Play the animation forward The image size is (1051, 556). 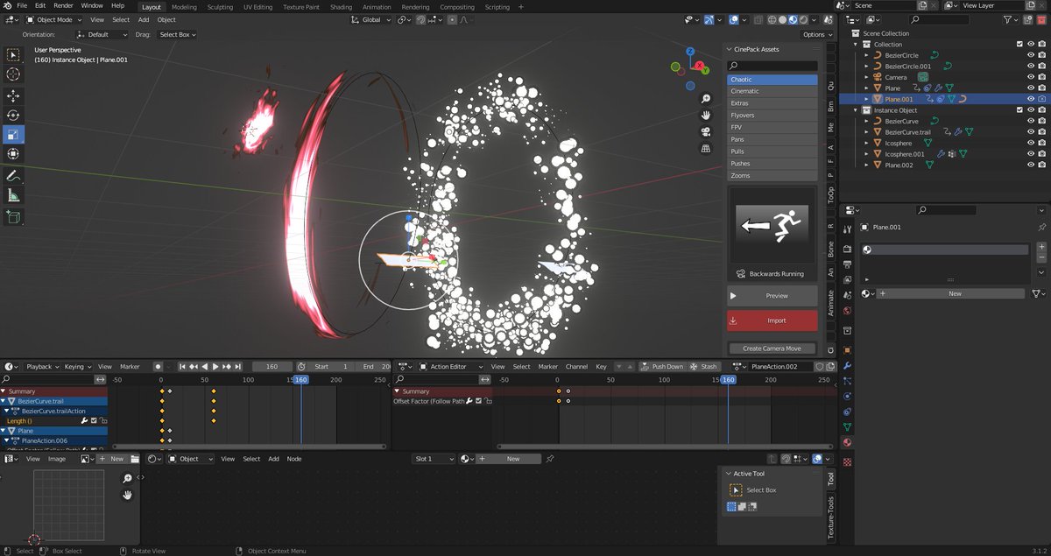[215, 366]
